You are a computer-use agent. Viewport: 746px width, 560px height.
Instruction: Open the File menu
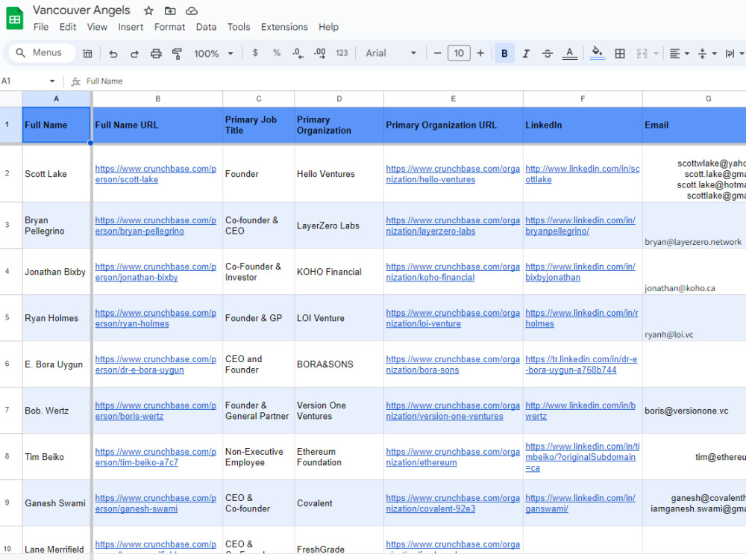point(41,27)
